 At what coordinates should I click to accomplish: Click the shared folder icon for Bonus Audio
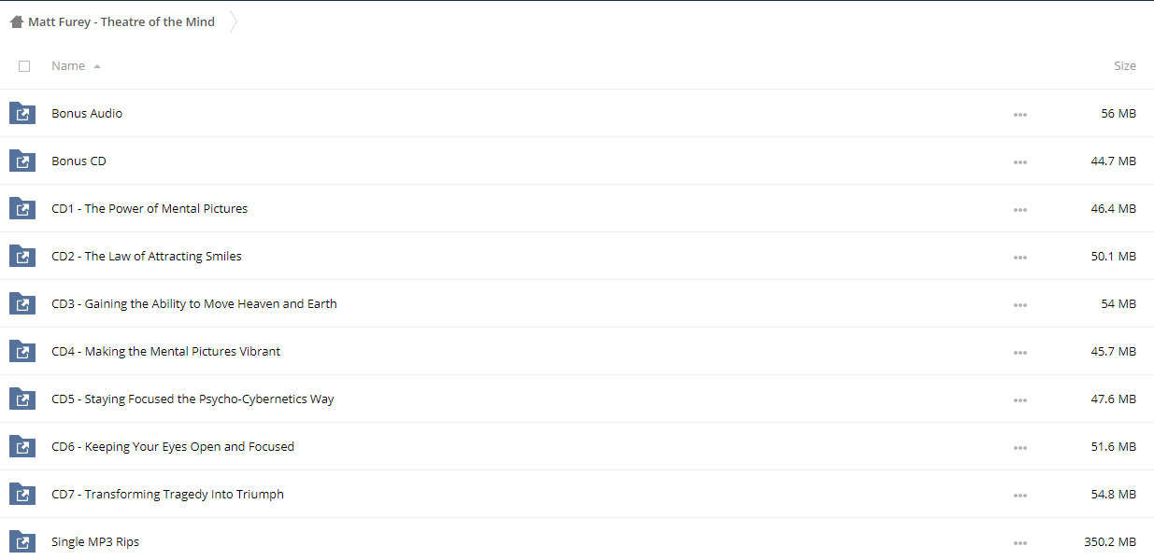(x=22, y=113)
